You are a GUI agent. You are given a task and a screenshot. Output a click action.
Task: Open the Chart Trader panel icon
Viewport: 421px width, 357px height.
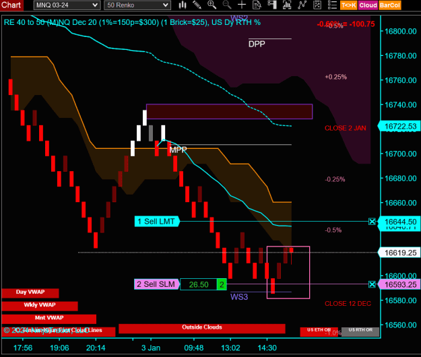pyautogui.click(x=272, y=5)
